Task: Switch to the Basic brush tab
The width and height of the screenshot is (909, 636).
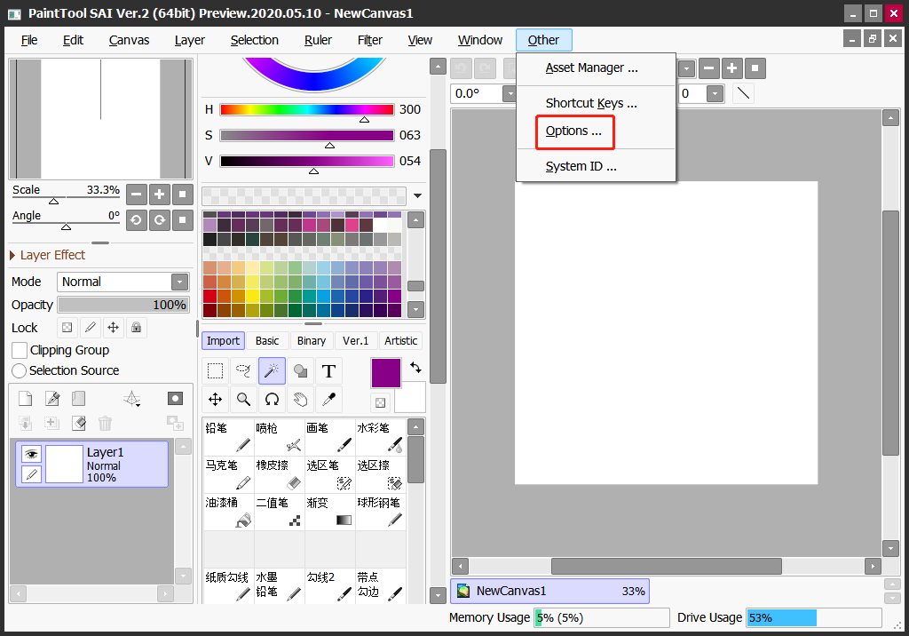Action: pyautogui.click(x=267, y=340)
